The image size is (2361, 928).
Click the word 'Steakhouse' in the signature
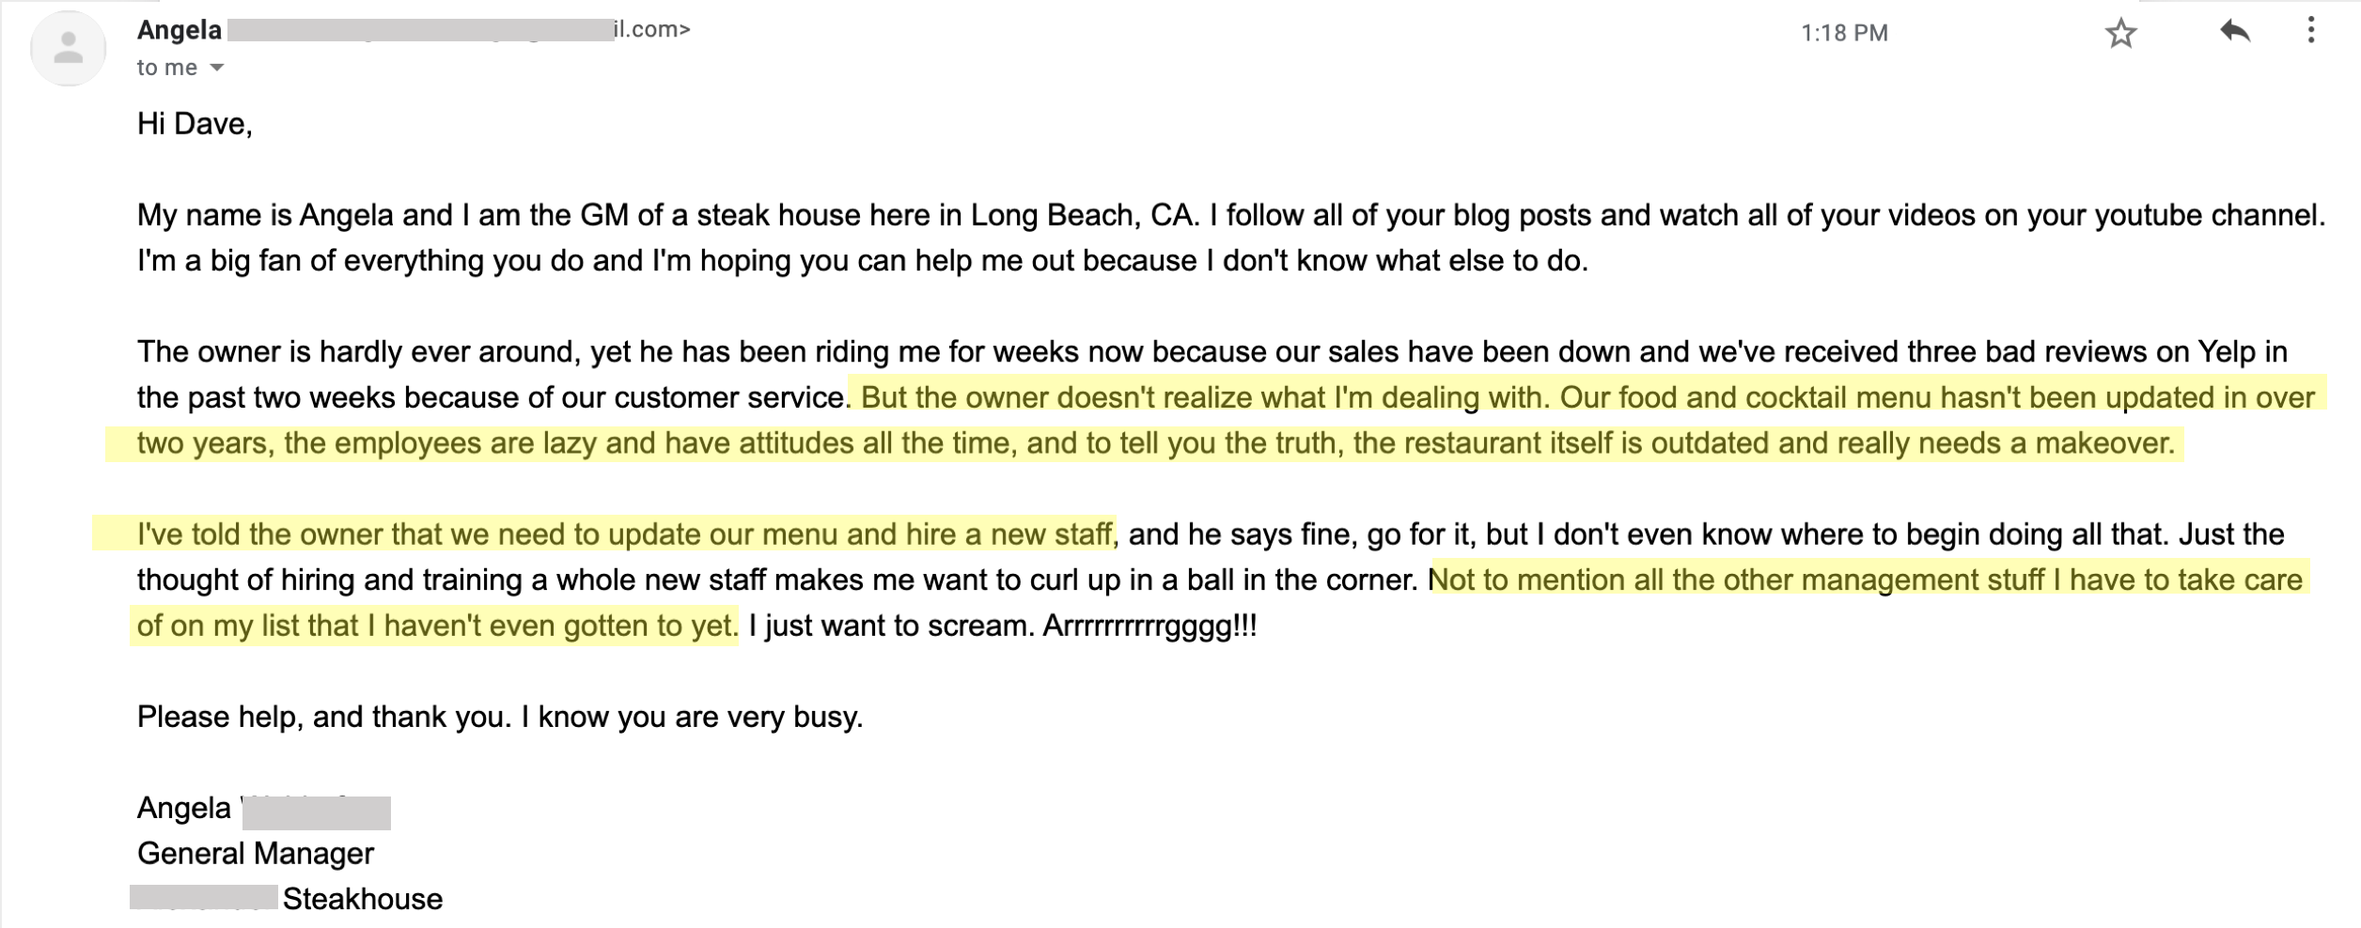coord(363,899)
